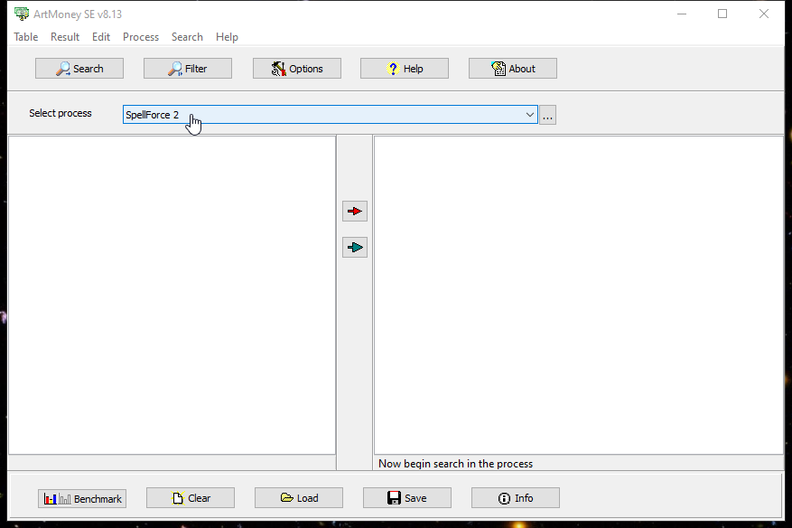Viewport: 792px width, 528px height.
Task: Save the table with Save button
Action: pos(407,497)
